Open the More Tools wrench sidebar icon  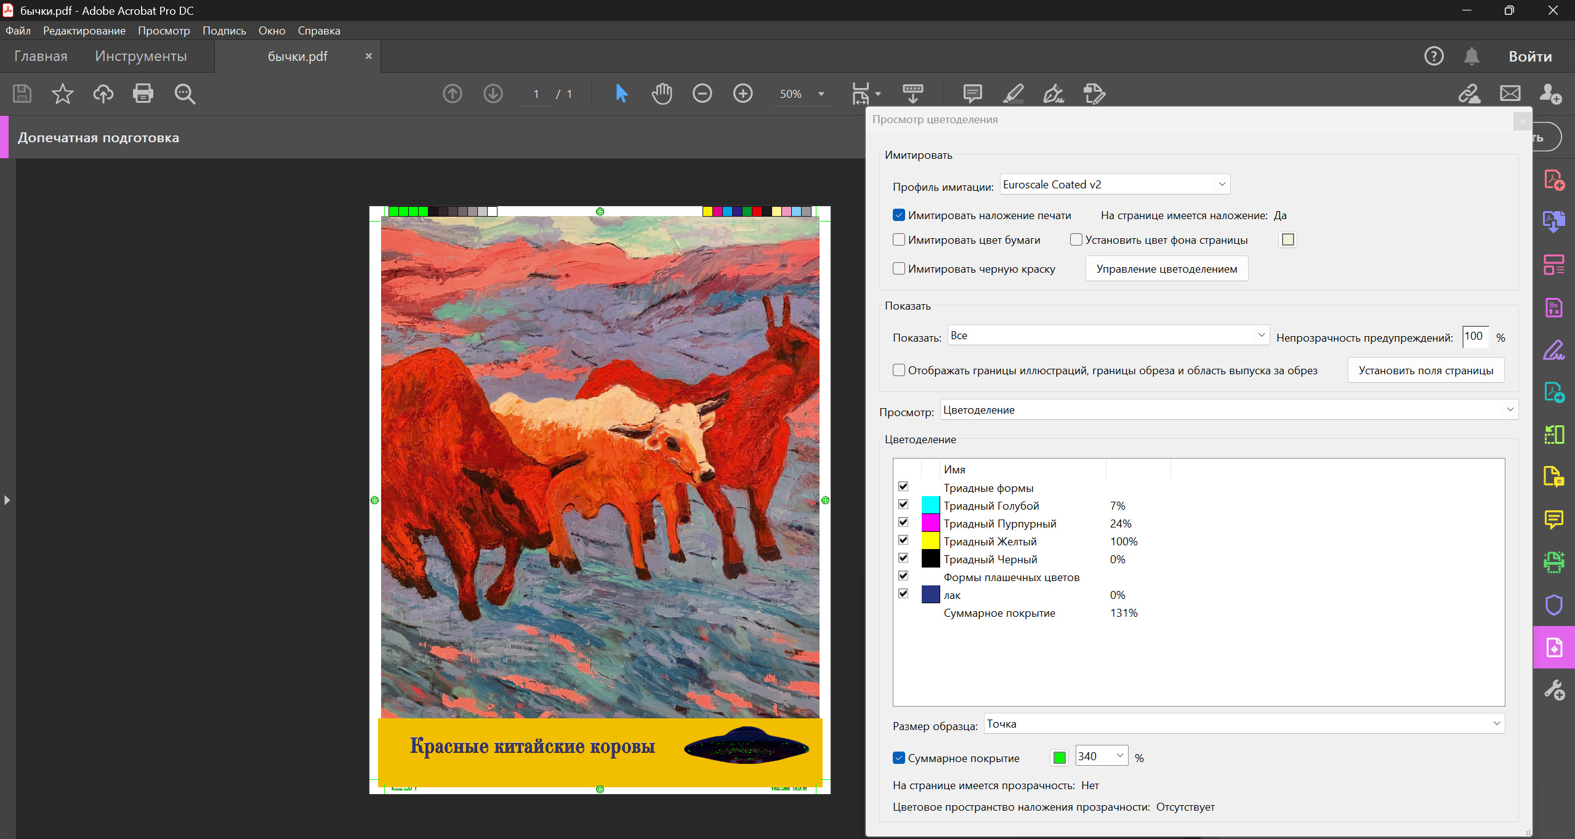pyautogui.click(x=1553, y=690)
